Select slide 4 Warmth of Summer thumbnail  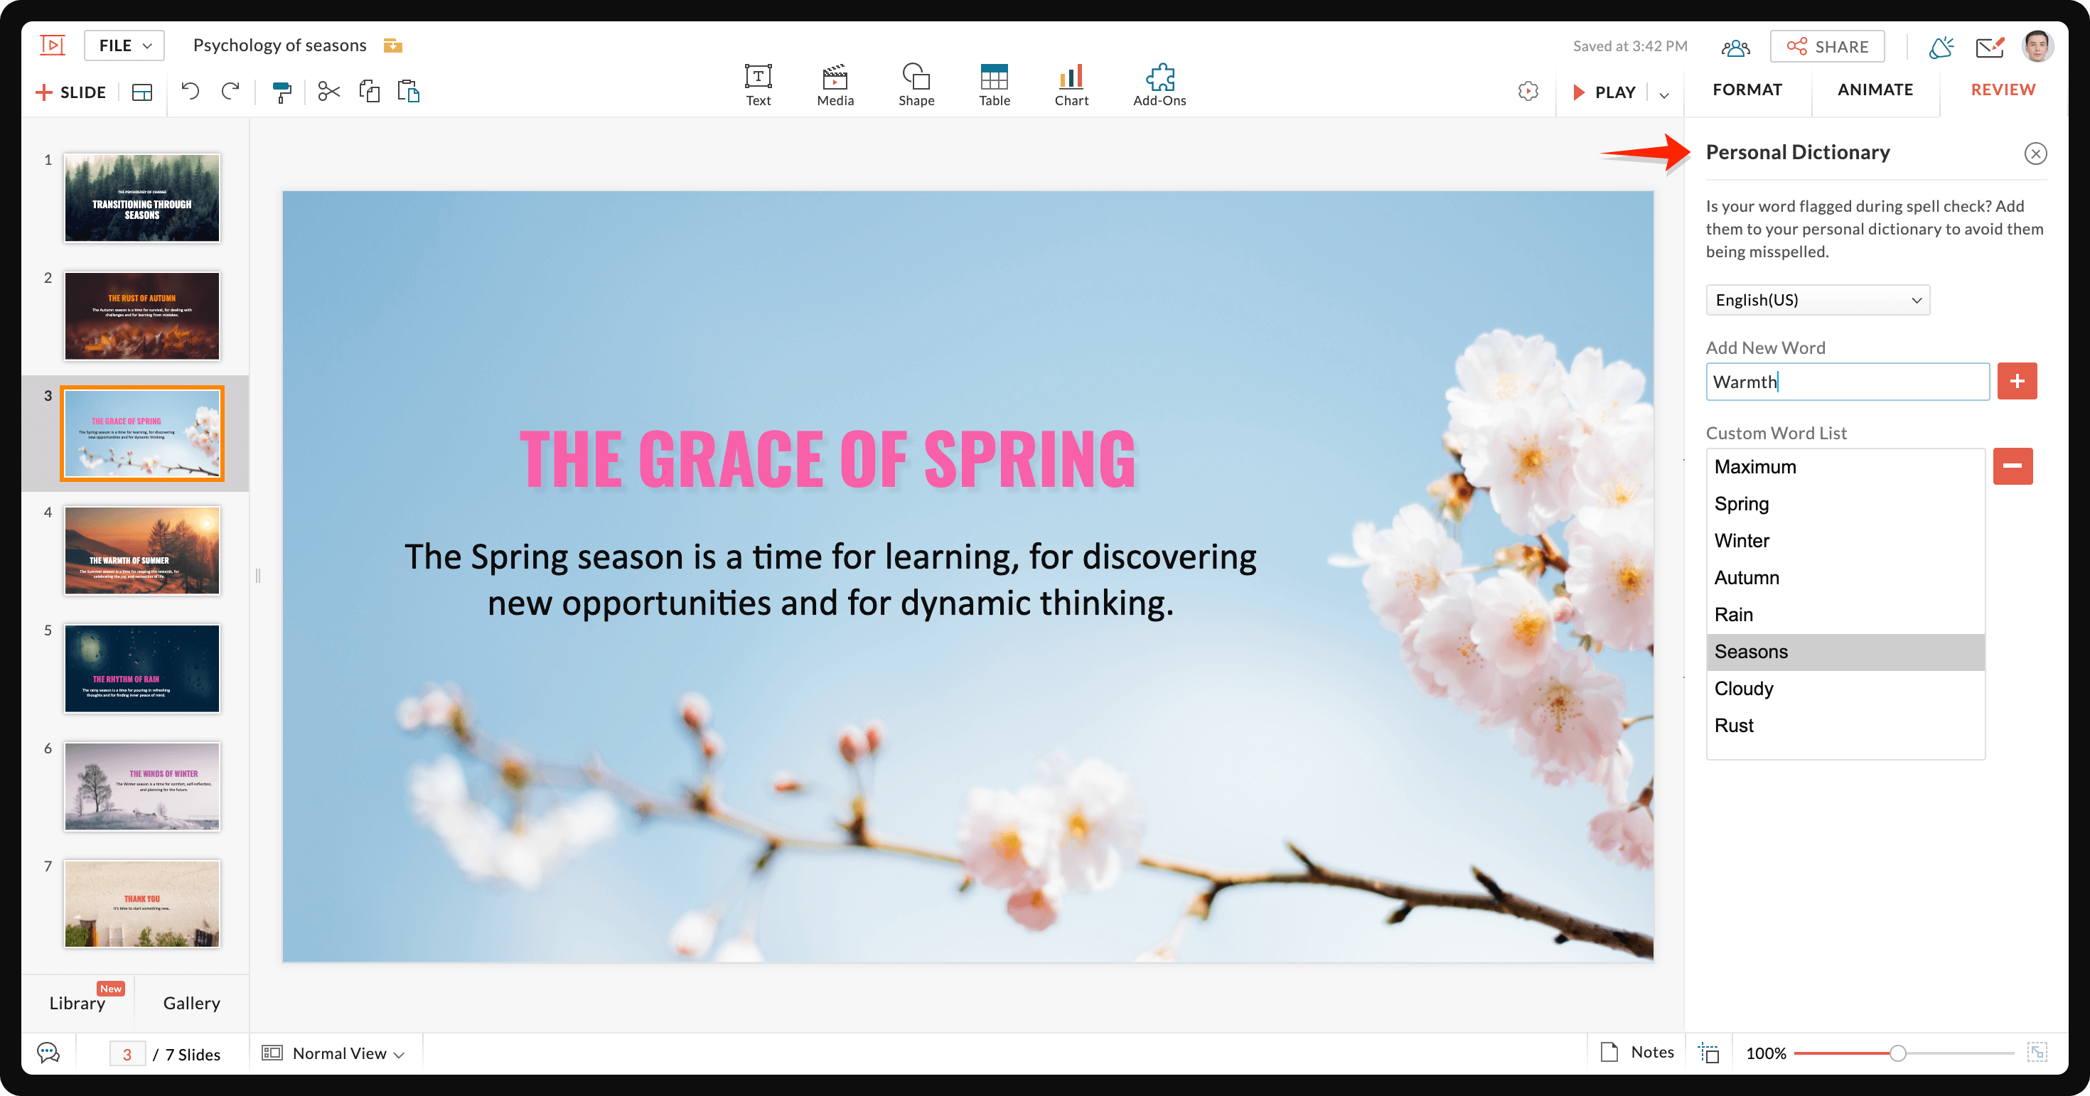[x=142, y=550]
